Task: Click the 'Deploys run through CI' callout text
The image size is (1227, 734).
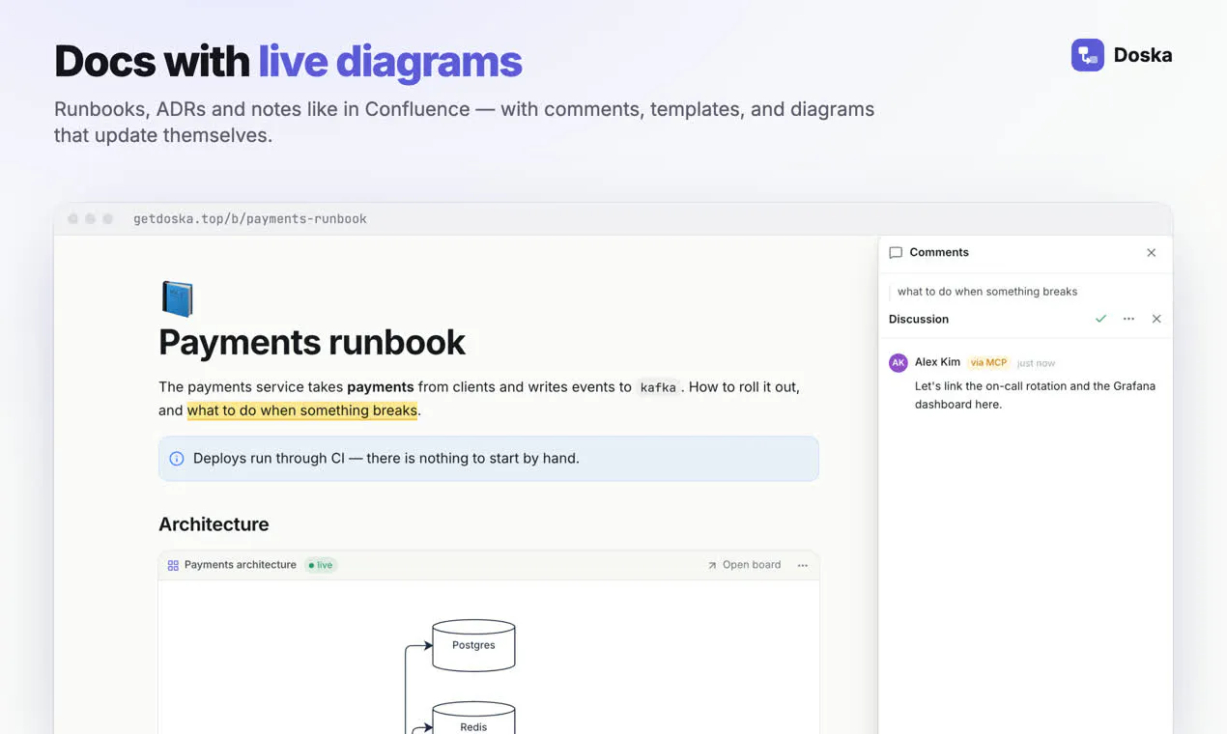Action: coord(386,459)
